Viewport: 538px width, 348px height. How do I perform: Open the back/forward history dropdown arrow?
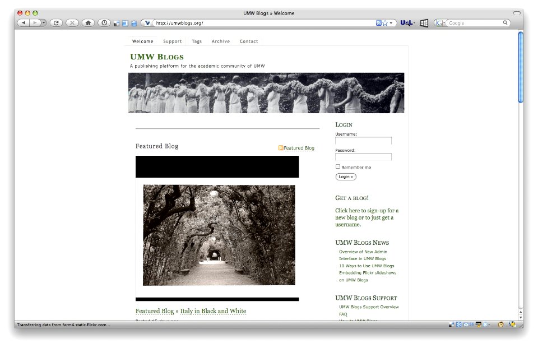[x=44, y=23]
